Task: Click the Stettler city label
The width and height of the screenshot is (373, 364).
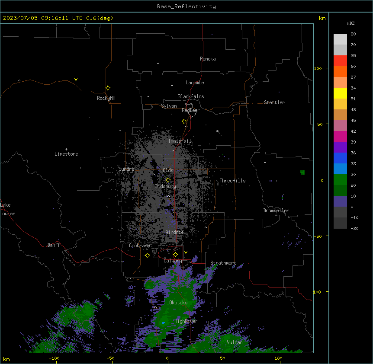Action: pyautogui.click(x=274, y=102)
